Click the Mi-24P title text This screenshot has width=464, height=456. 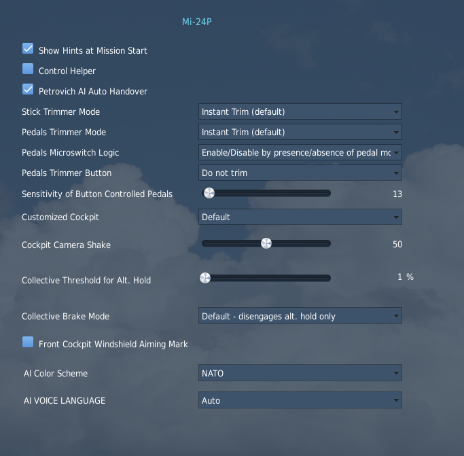coord(197,22)
